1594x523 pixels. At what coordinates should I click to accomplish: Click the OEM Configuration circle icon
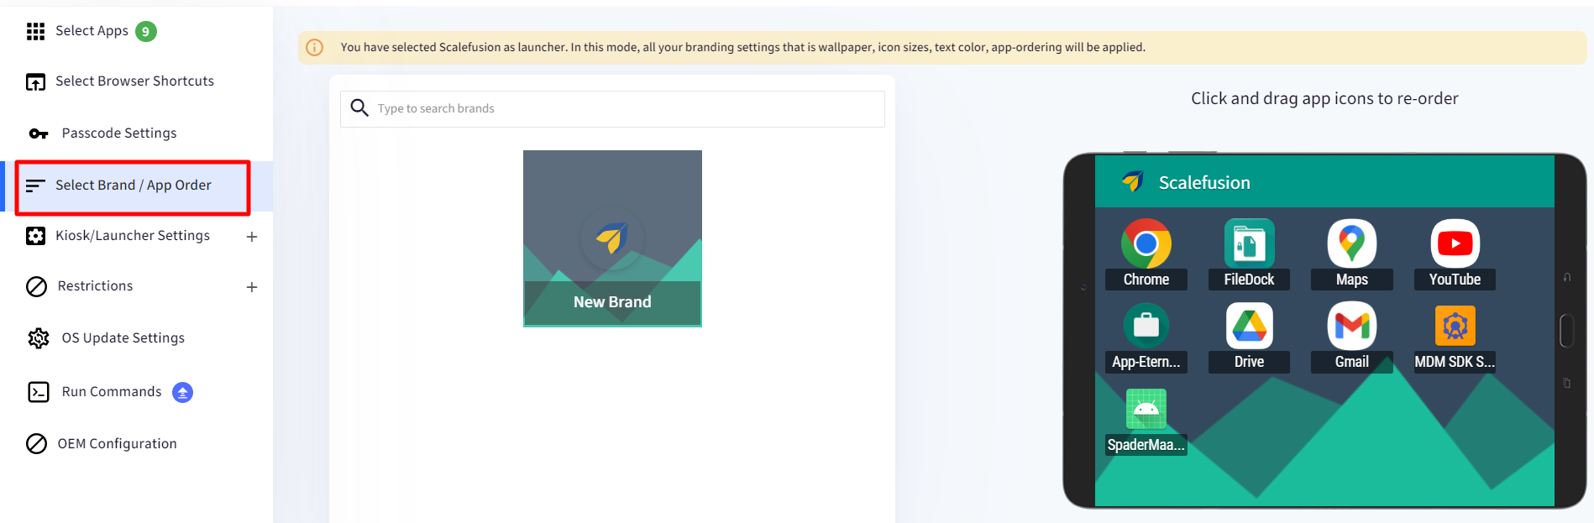[x=36, y=443]
